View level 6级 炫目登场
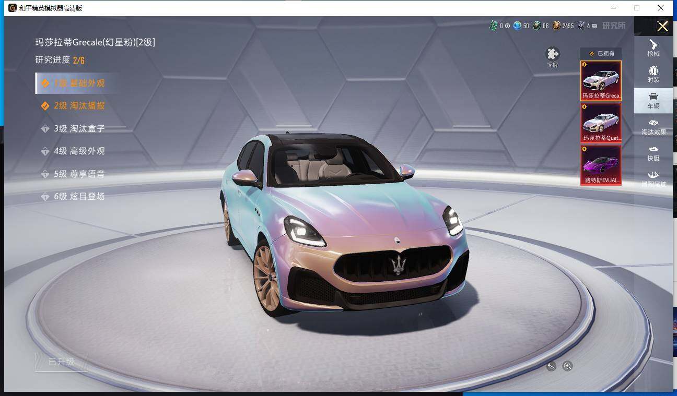Screen dimensions: 677x396 (73, 197)
